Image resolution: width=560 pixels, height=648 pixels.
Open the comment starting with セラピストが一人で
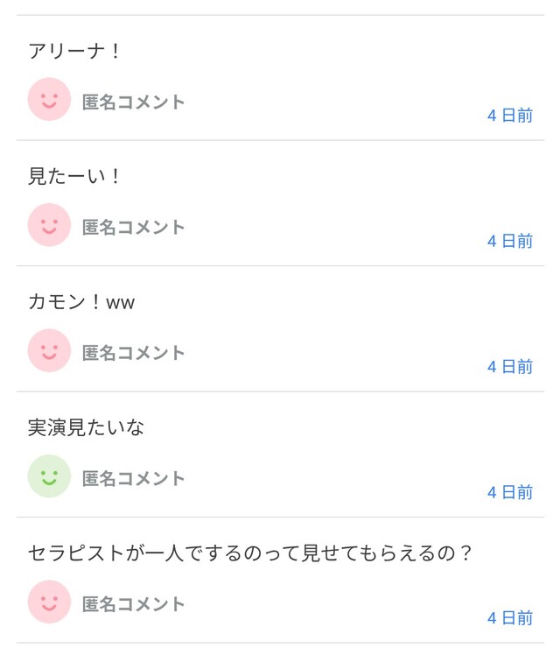click(250, 553)
